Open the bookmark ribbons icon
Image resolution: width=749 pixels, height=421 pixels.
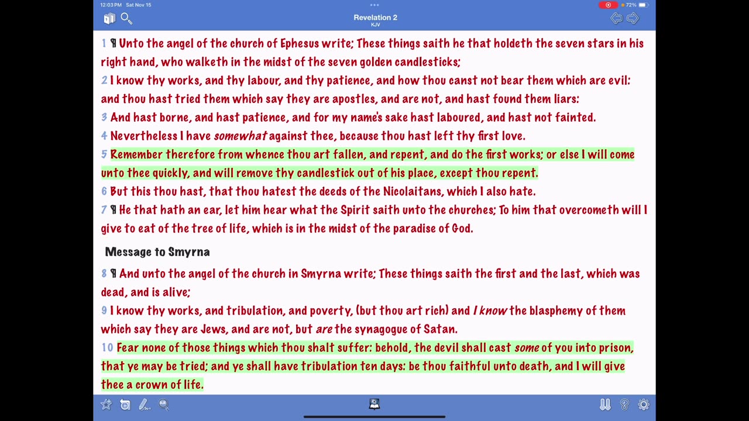[x=605, y=405]
